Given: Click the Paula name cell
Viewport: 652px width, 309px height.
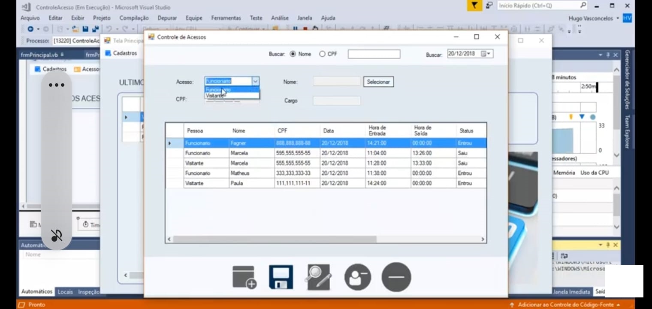Looking at the screenshot, I should point(251,183).
